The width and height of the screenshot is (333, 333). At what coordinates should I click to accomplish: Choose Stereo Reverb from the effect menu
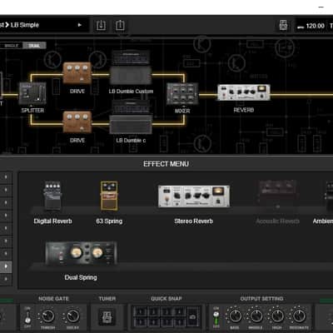click(194, 196)
